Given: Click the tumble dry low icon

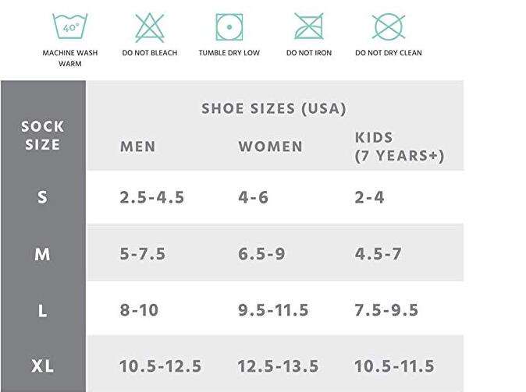Looking at the screenshot, I should pyautogui.click(x=229, y=27).
